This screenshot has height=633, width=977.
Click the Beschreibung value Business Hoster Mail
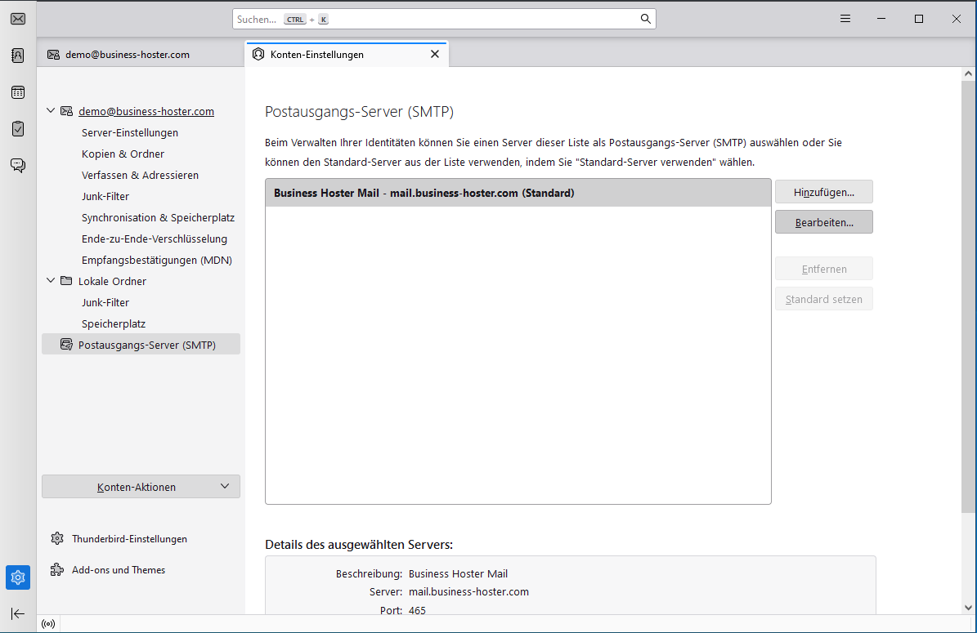(x=458, y=574)
